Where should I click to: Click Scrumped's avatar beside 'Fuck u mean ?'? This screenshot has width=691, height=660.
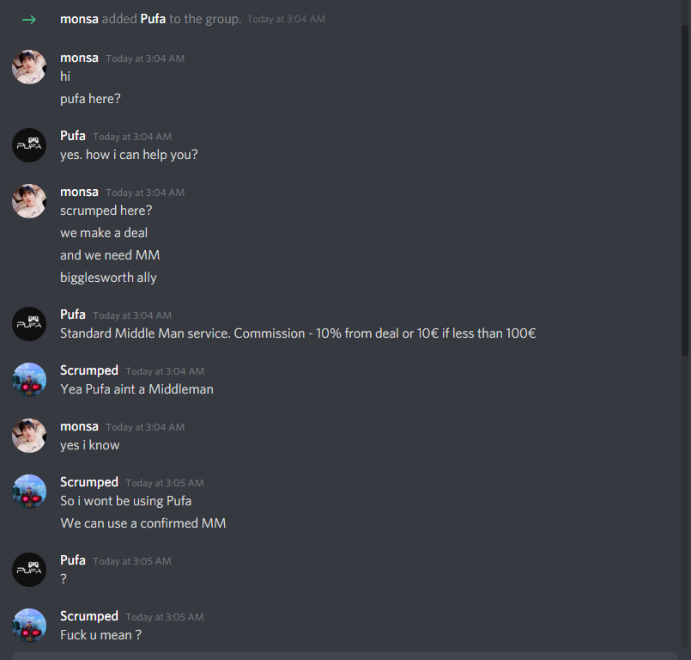click(29, 626)
